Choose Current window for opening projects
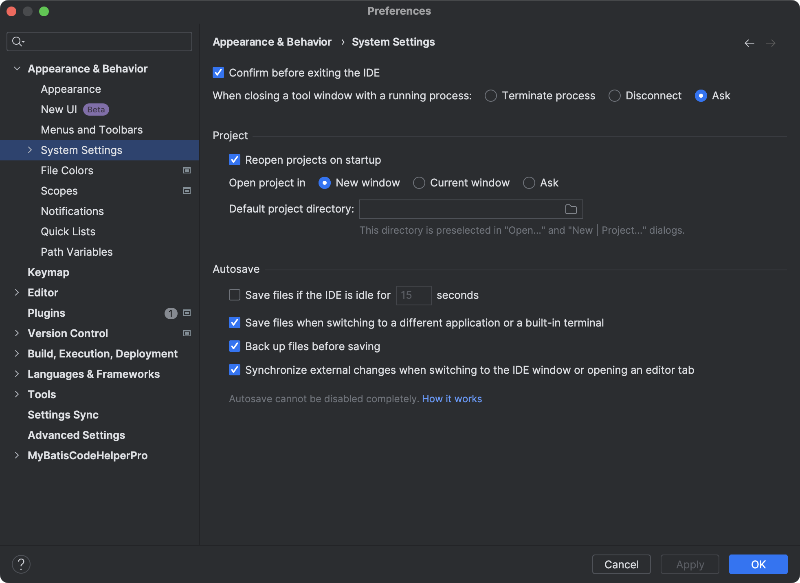 [x=419, y=183]
